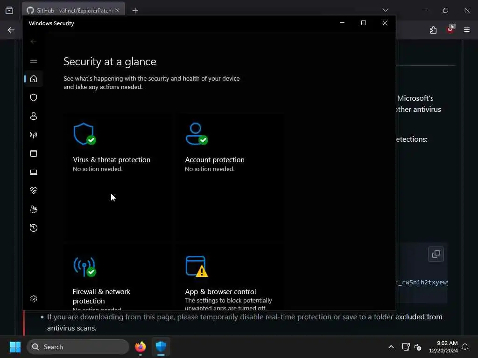Maximize the Windows Security window
The height and width of the screenshot is (358, 478).
(x=364, y=23)
